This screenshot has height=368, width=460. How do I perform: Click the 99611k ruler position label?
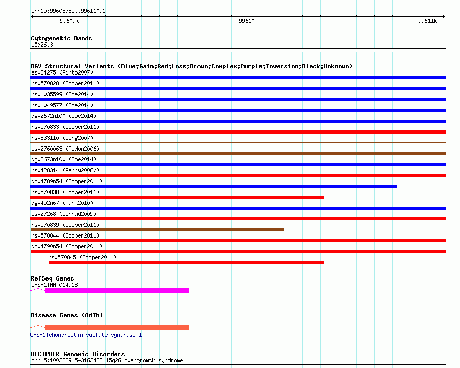tap(427, 21)
